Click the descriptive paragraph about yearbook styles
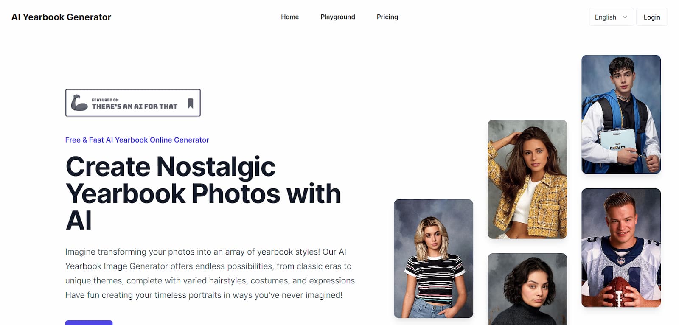This screenshot has width=679, height=325. [211, 273]
